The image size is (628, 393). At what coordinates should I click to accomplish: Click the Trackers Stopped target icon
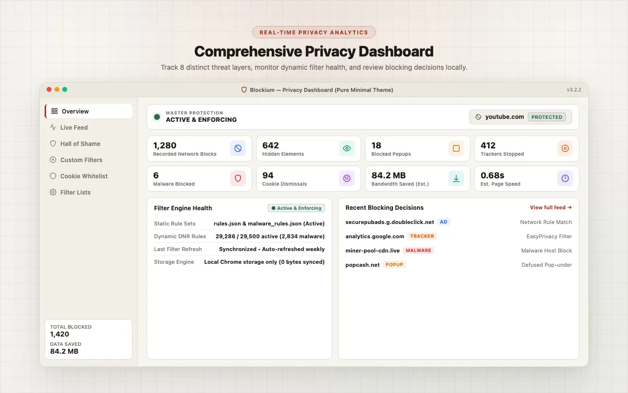(x=565, y=148)
